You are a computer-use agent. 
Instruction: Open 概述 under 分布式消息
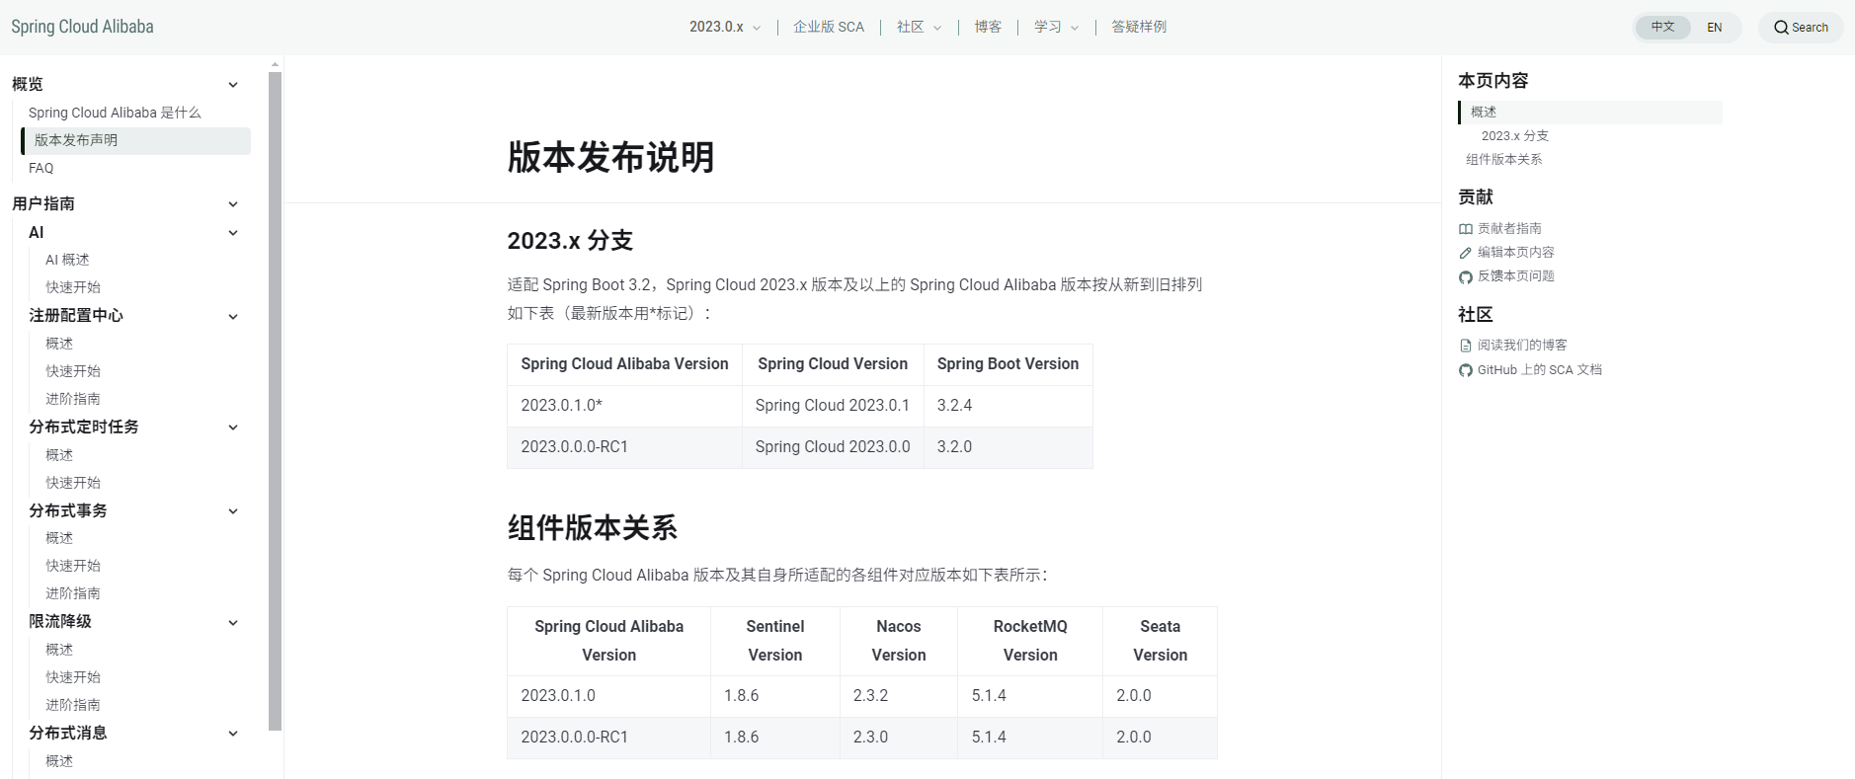[59, 761]
